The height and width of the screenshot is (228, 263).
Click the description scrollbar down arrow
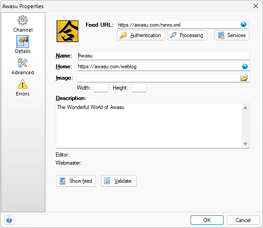245,144
